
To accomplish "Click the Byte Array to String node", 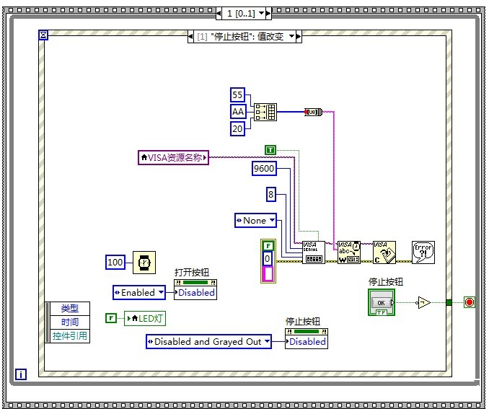I will click(312, 112).
